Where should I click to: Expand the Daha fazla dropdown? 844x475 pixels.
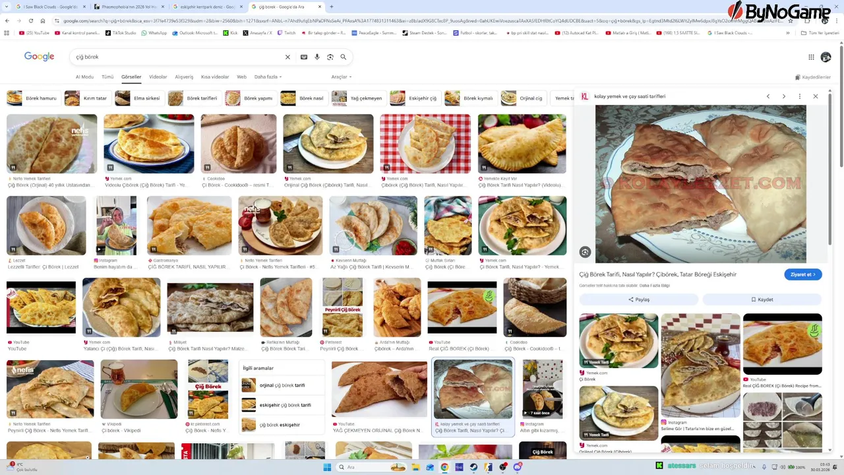(268, 77)
